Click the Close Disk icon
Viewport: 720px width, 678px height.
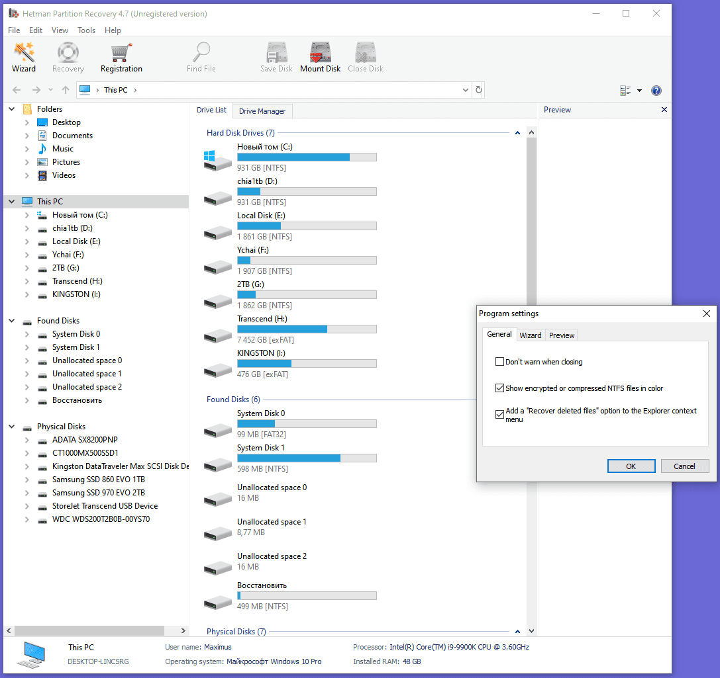click(365, 57)
